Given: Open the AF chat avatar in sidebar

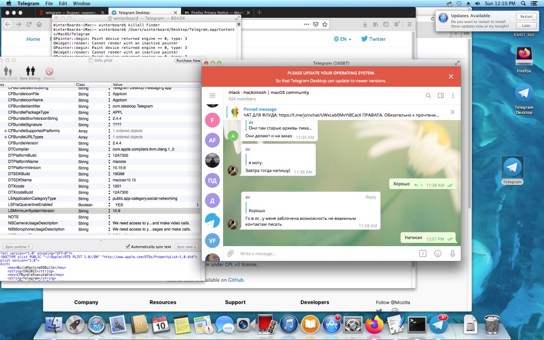Looking at the screenshot, I should click(212, 140).
